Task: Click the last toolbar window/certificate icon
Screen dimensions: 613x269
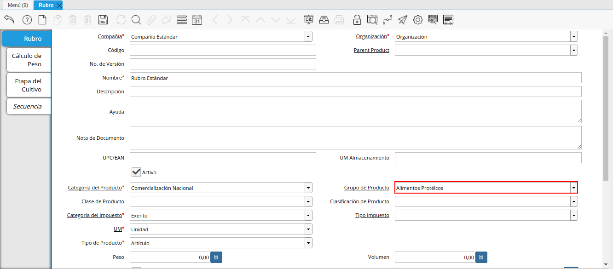Action: (448, 20)
